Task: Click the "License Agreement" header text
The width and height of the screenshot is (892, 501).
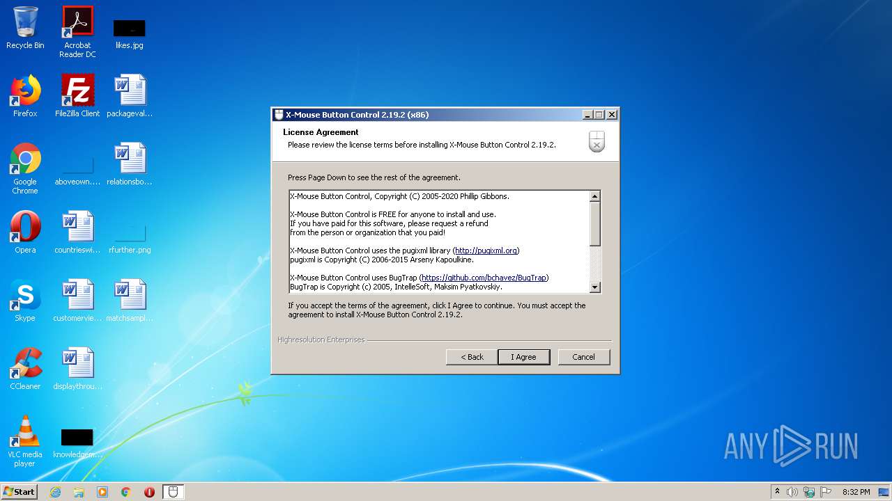Action: click(x=321, y=132)
